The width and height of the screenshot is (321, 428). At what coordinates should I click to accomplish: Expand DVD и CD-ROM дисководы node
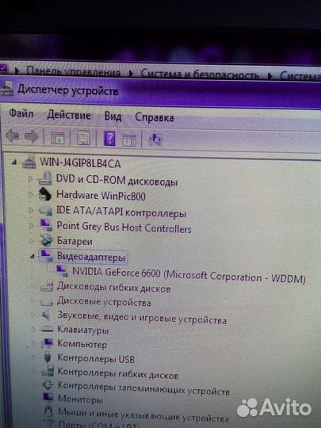coord(31,179)
